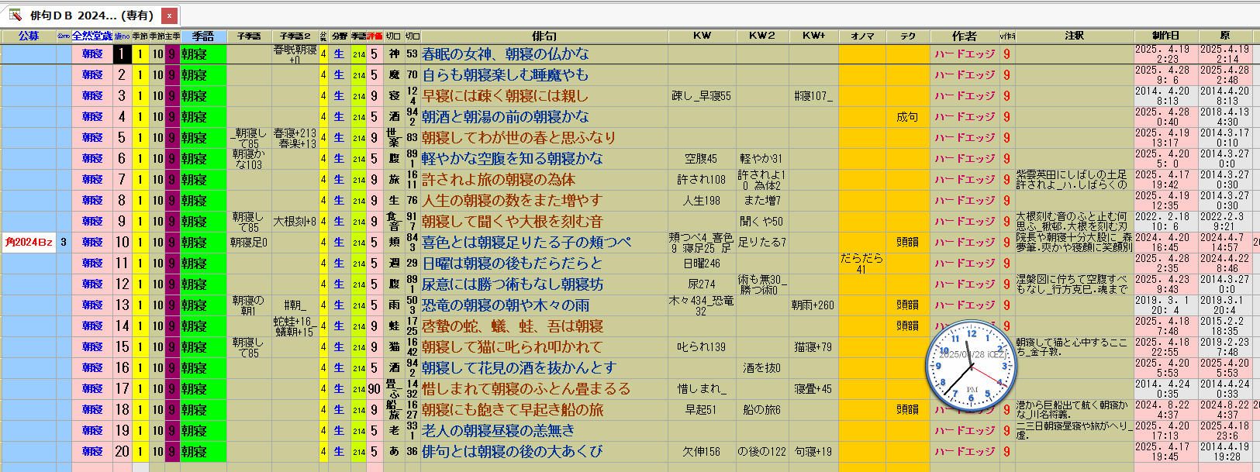Select the haiku 春眠の女神、朝寝の仏かな
Screen dimensions: 1260x472
(506, 54)
